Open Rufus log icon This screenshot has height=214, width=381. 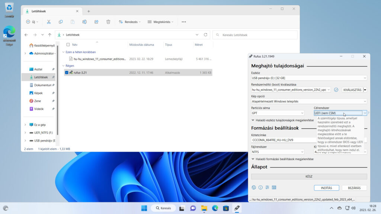(x=274, y=187)
